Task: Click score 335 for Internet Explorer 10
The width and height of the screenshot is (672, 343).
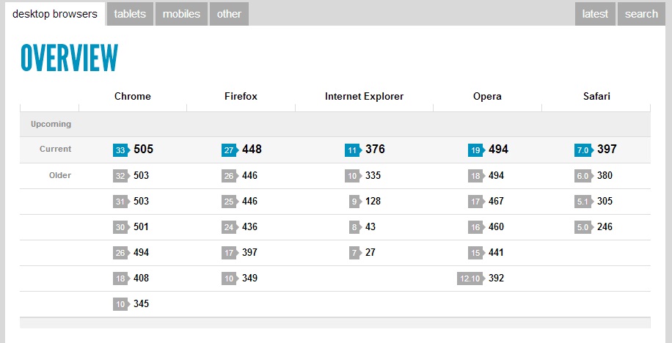Action: pyautogui.click(x=373, y=176)
